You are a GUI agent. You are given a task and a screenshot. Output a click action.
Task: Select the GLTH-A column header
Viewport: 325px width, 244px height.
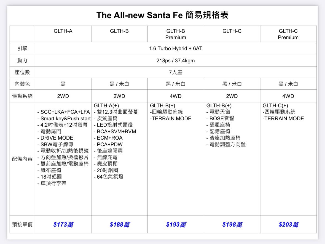click(x=63, y=31)
